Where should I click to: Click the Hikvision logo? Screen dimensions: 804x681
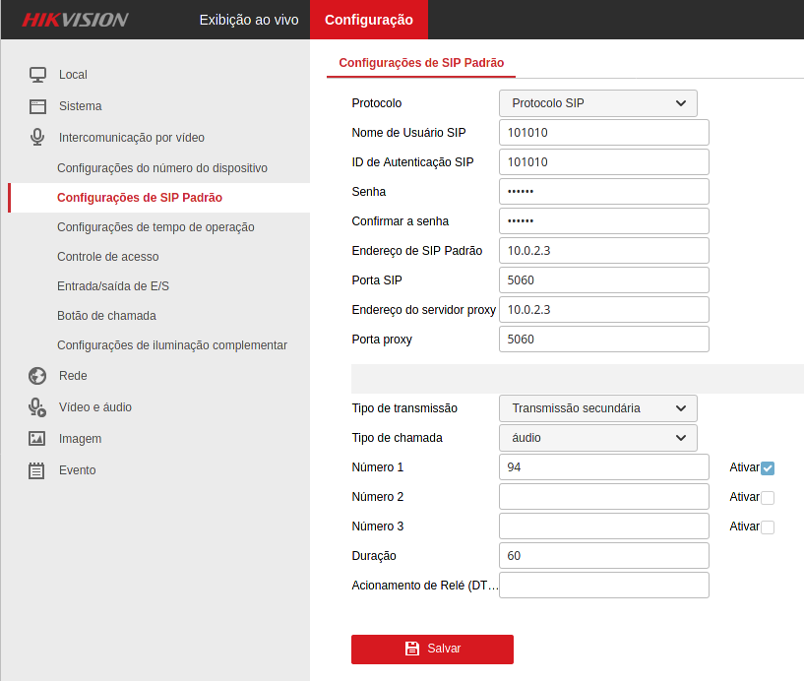[76, 20]
